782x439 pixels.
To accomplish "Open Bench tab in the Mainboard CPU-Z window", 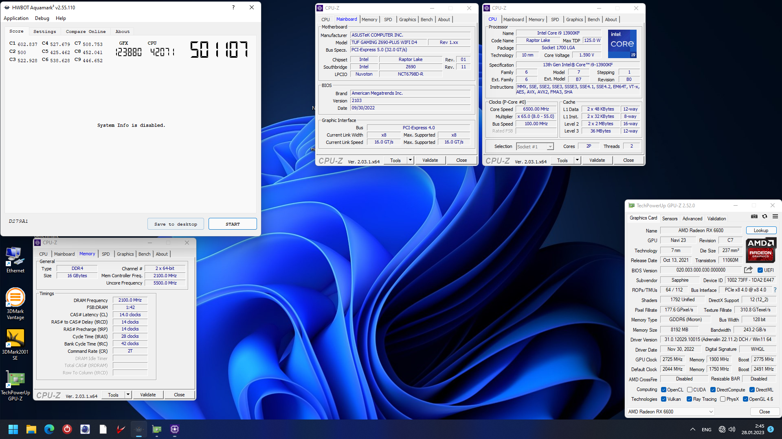I will tap(426, 20).
